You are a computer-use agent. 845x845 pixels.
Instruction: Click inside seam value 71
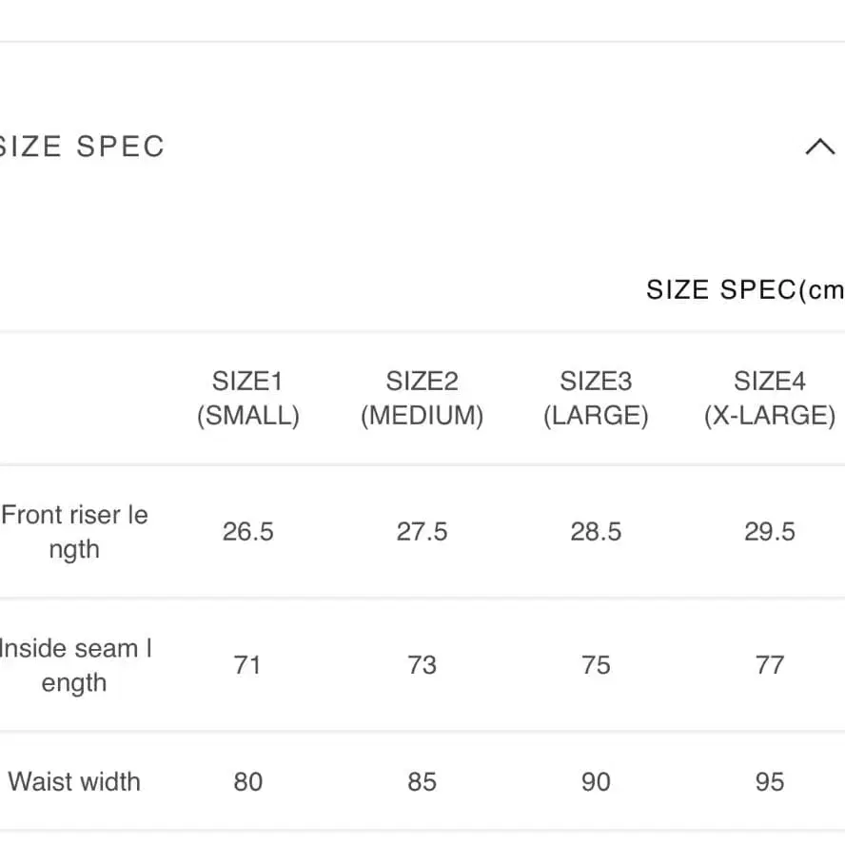point(247,665)
